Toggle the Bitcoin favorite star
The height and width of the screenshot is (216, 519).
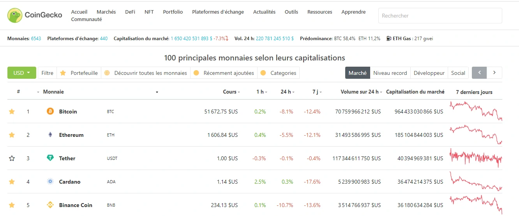point(12,112)
